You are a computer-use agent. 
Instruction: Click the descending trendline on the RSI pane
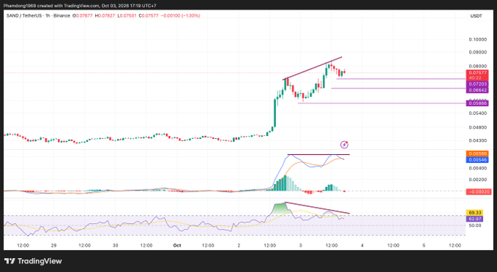tap(317, 208)
